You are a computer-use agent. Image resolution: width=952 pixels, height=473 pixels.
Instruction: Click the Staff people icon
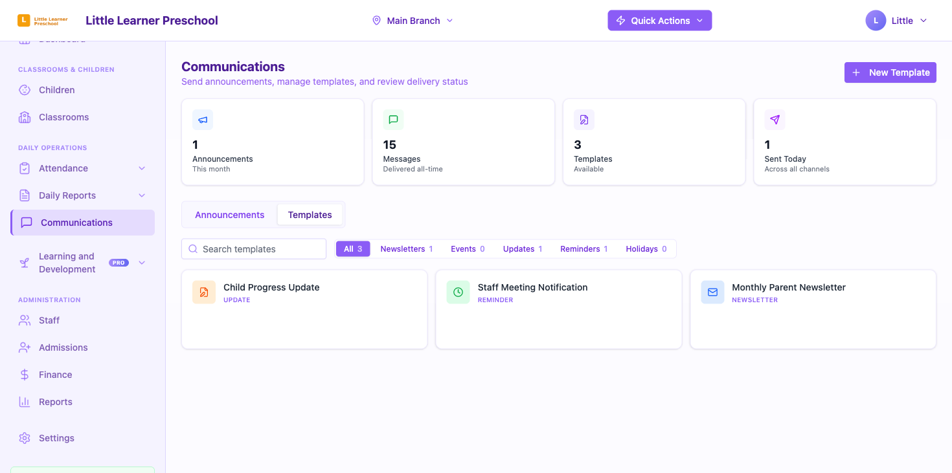[25, 320]
